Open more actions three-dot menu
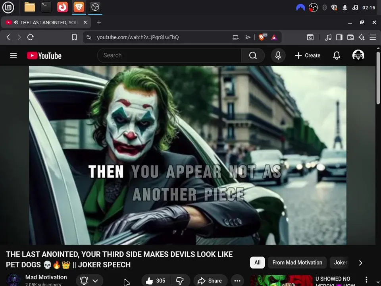Viewport: 381px width, 286px height. (x=237, y=281)
